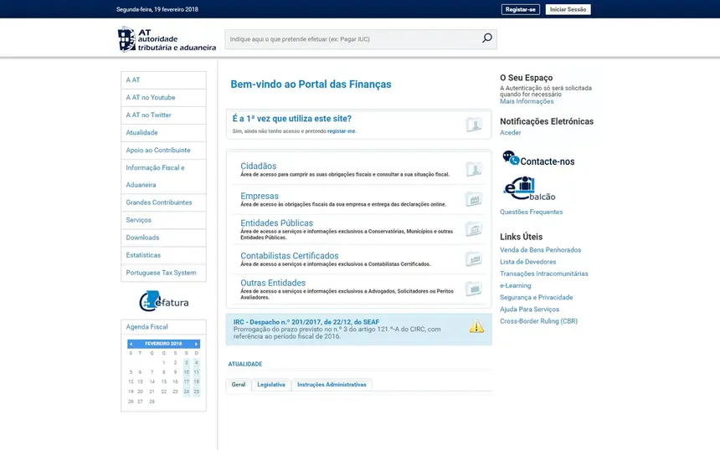
Task: Click the Registar-se button
Action: [520, 9]
